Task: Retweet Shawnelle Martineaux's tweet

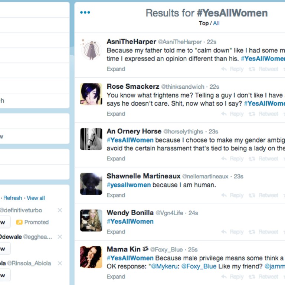Action: [263, 195]
